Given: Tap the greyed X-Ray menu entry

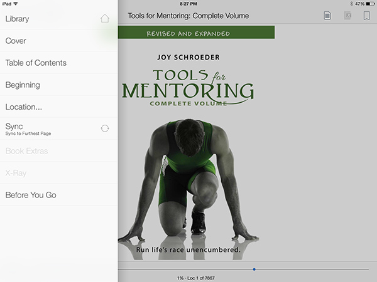Looking at the screenshot, I should point(59,173).
